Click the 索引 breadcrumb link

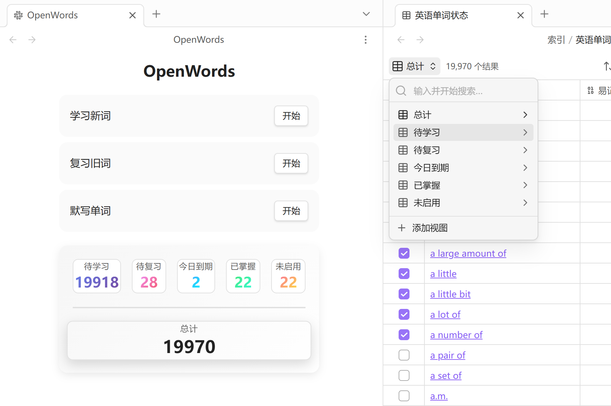[x=556, y=40]
